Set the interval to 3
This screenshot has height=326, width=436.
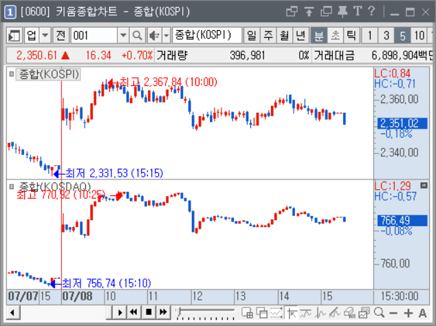pyautogui.click(x=386, y=35)
